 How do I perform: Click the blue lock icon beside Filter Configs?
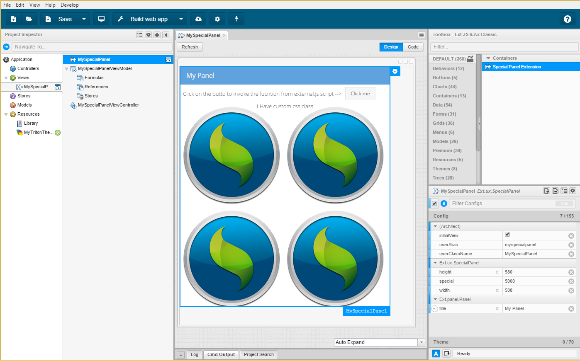(x=444, y=204)
